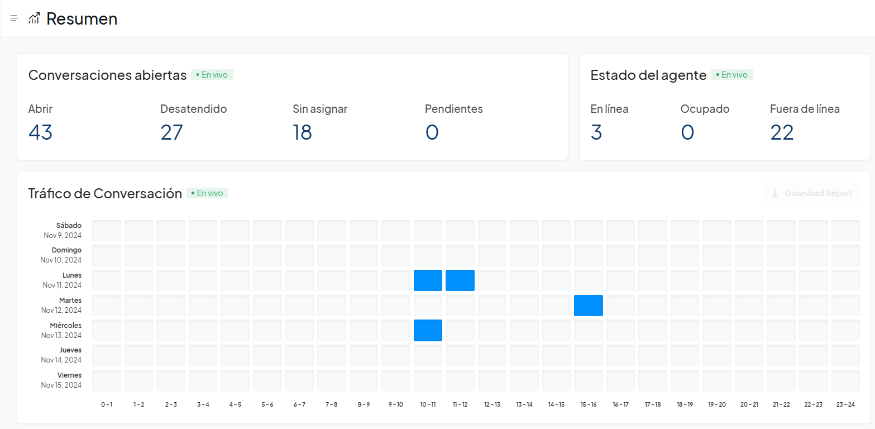Click the 23 - 24 hour axis label
This screenshot has width=875, height=429.
point(845,404)
